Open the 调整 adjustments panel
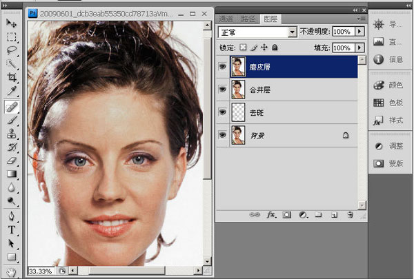Screen dimensions: 414x279 391,147
